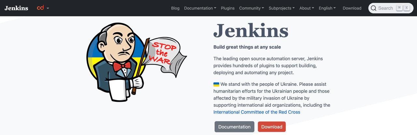The image size is (417, 135).
Task: Click the large Jenkins heading
Action: (251, 31)
